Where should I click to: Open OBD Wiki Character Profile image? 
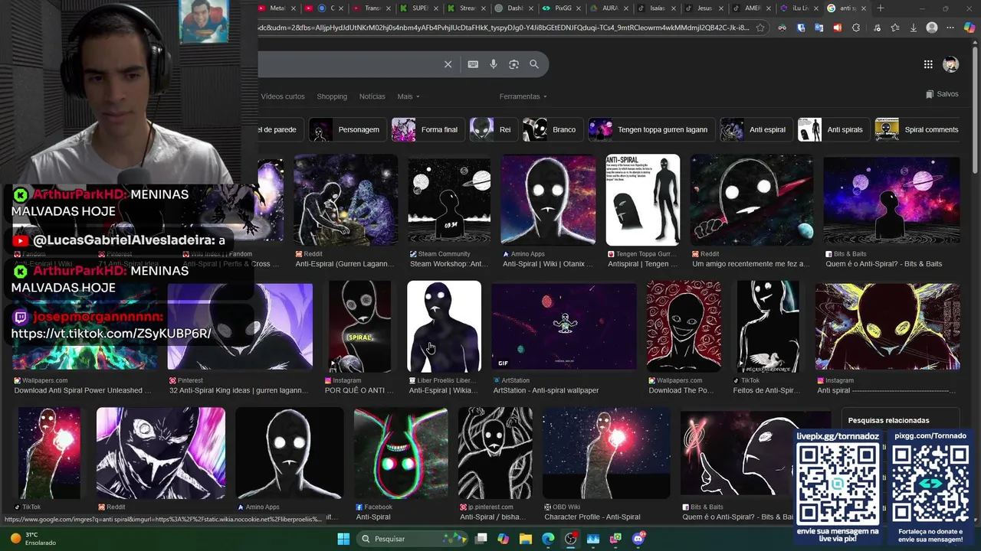click(606, 453)
